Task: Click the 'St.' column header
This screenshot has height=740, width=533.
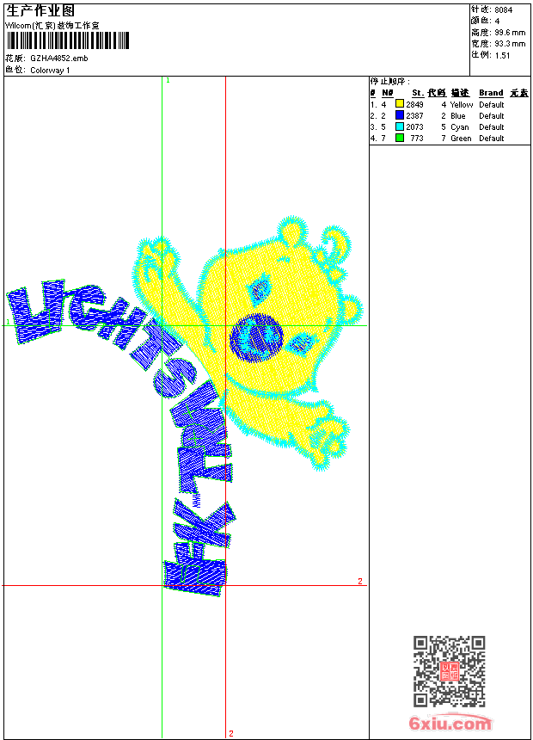Action: pyautogui.click(x=418, y=93)
